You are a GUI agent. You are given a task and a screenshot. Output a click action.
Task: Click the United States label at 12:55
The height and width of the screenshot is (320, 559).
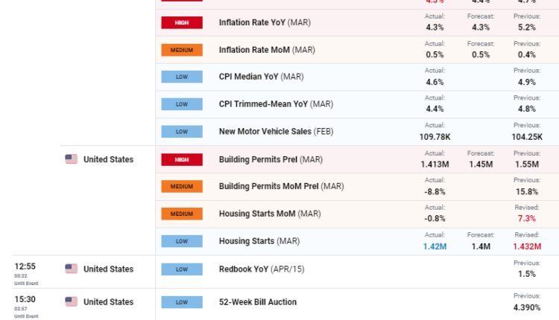[108, 269]
